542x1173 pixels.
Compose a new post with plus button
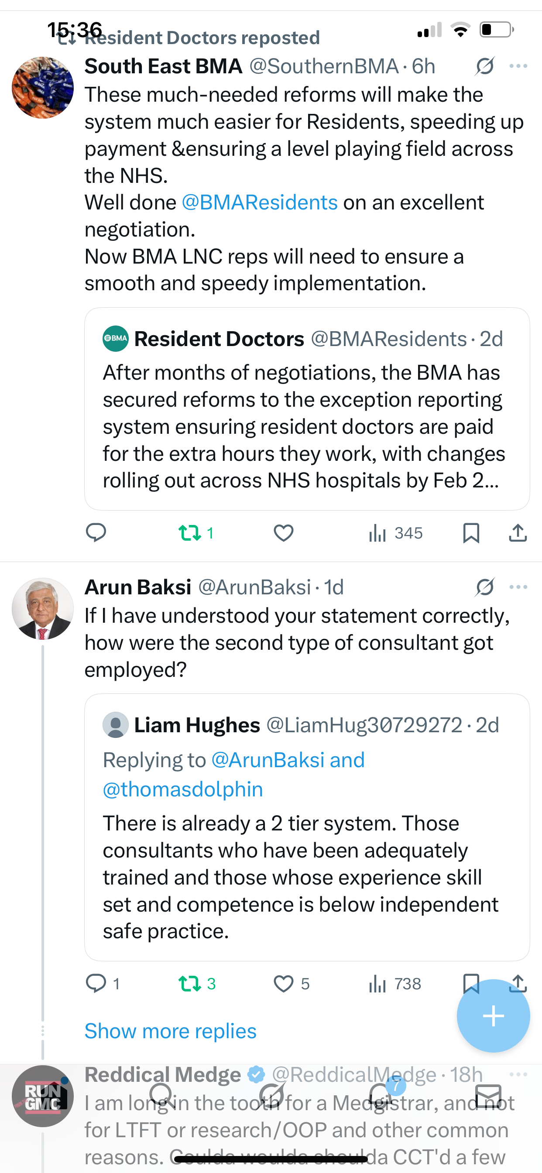pos(493,1016)
